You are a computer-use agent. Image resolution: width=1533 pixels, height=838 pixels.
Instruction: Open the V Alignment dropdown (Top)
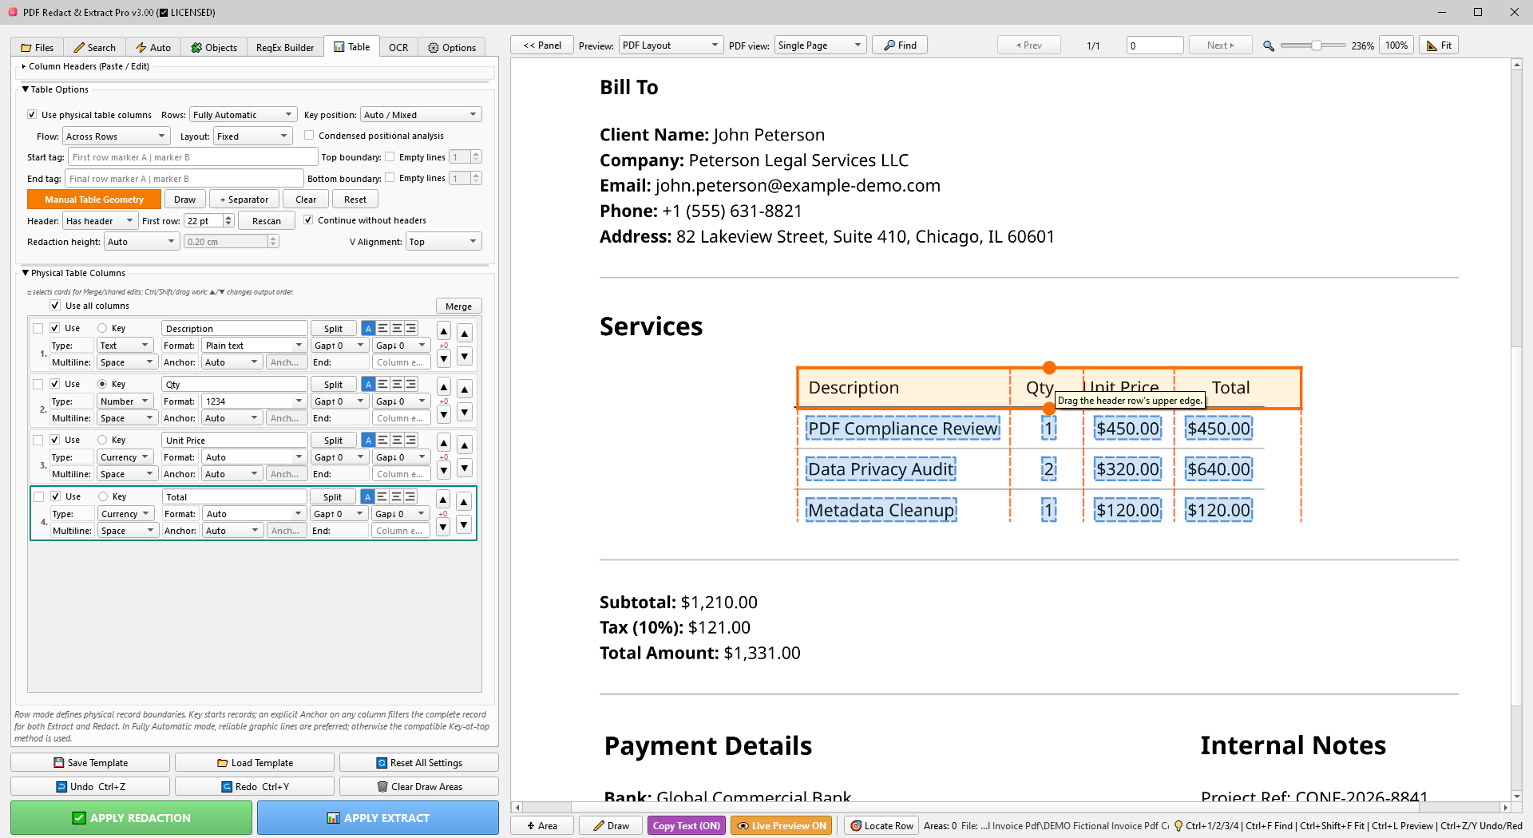pyautogui.click(x=443, y=242)
